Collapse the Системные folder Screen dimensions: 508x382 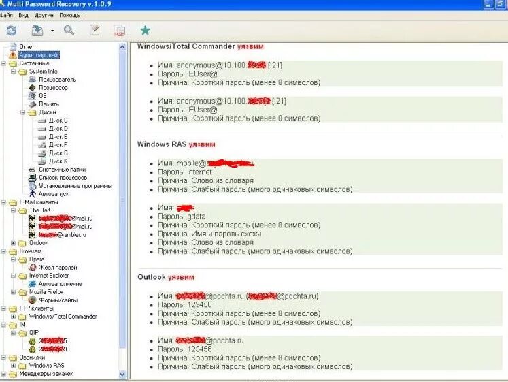pyautogui.click(x=3, y=63)
